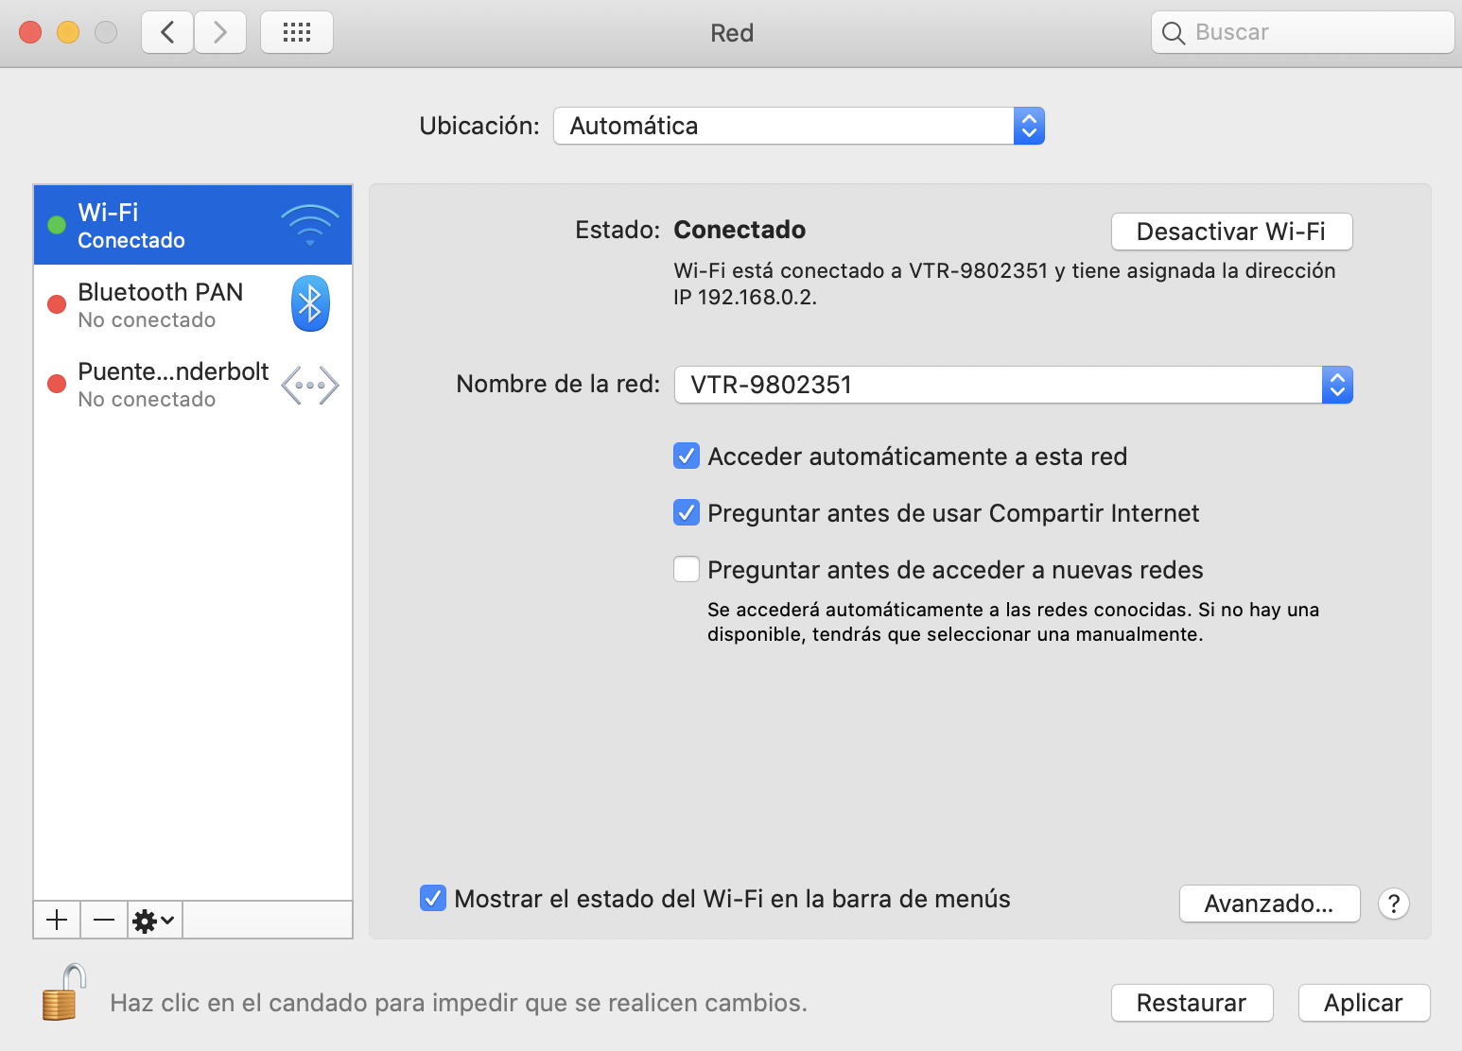The image size is (1462, 1051).
Task: Click into the Buscar search field
Action: 1303,33
